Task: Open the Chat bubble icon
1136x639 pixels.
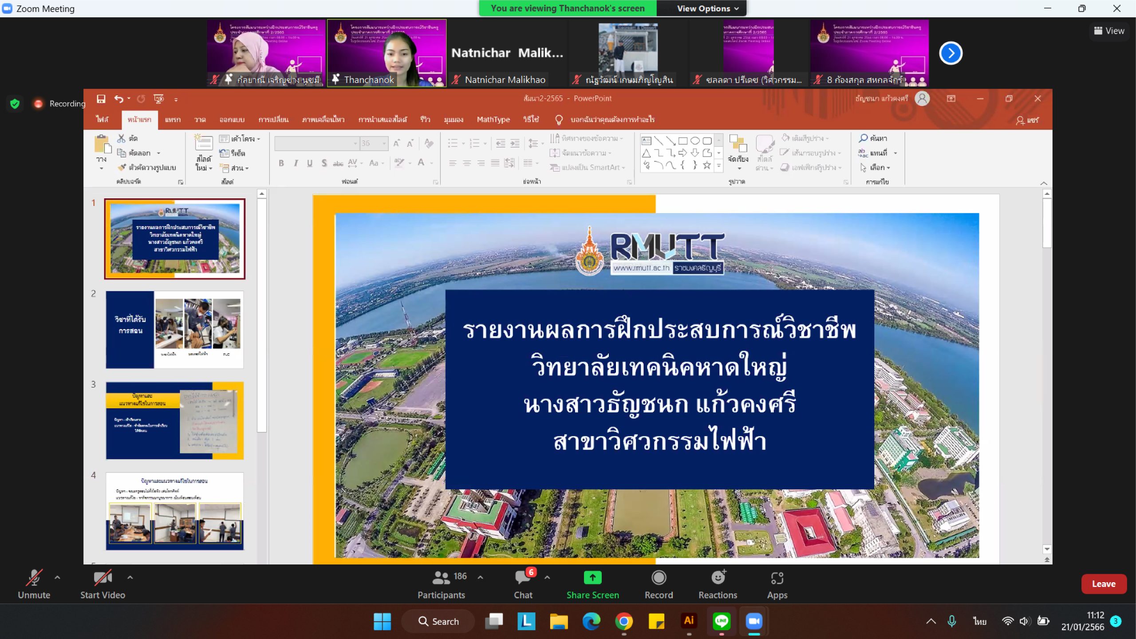Action: 522,578
